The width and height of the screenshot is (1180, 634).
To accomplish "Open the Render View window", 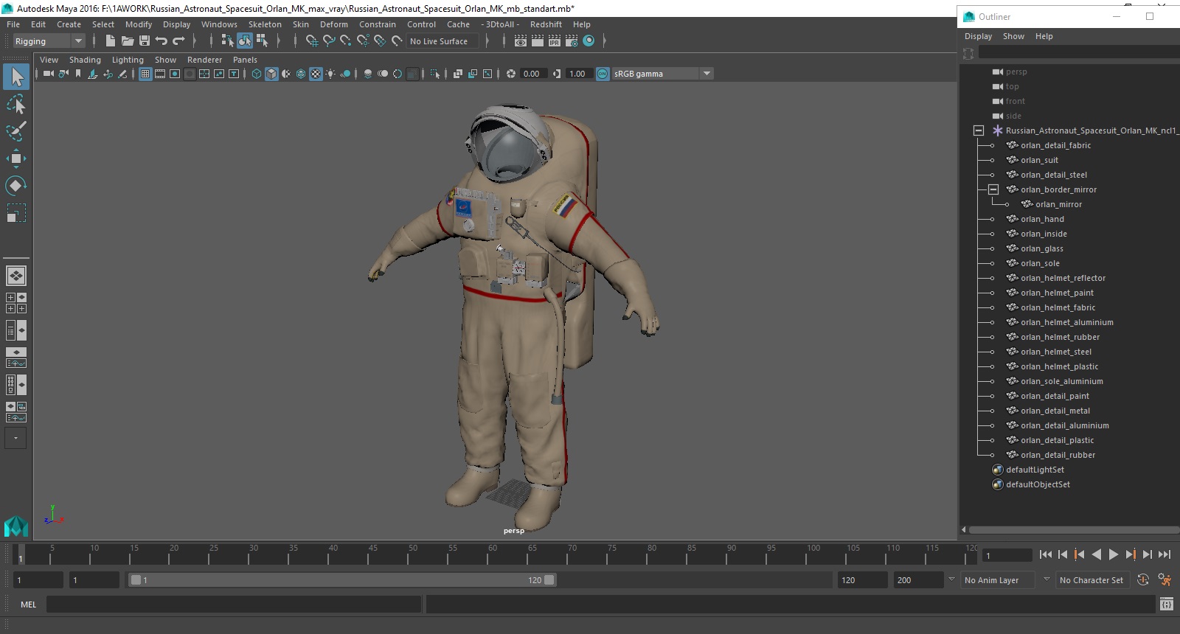I will (521, 41).
